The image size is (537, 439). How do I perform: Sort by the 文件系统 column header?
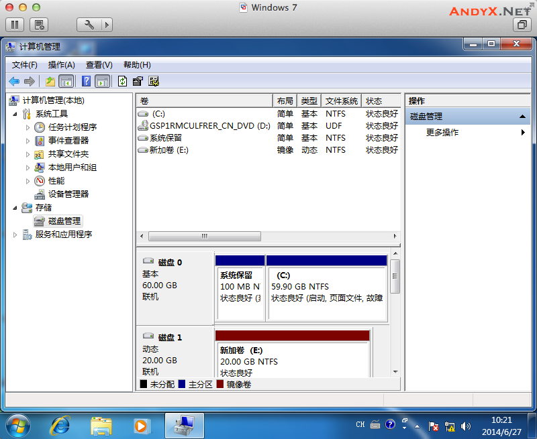click(x=342, y=101)
